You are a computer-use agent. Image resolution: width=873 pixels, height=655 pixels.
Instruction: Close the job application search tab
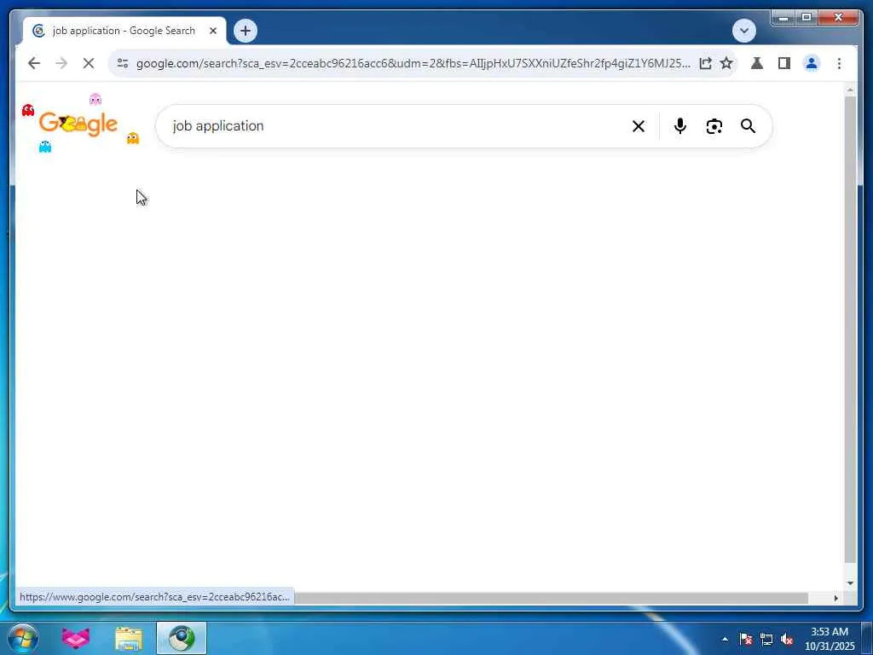click(212, 31)
